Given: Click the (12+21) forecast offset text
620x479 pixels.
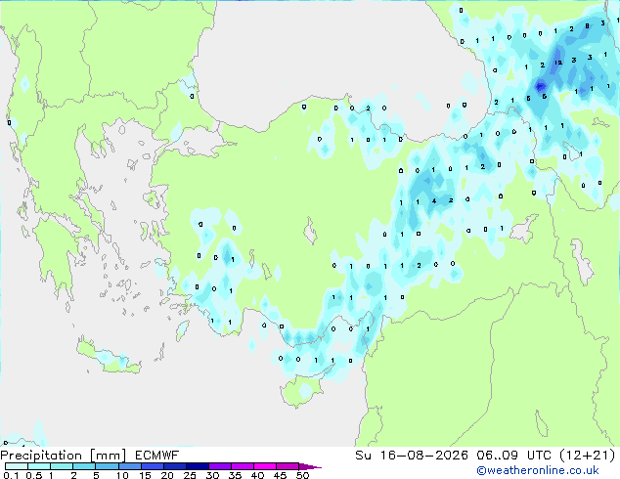Looking at the screenshot, I should click(588, 456).
